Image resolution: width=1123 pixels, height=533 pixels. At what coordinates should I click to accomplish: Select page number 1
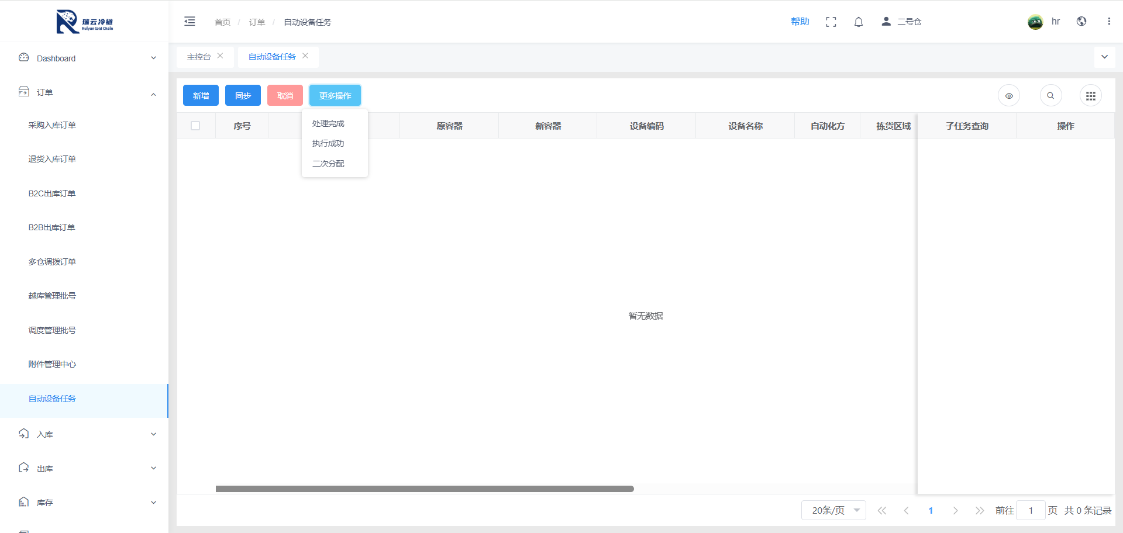(931, 510)
